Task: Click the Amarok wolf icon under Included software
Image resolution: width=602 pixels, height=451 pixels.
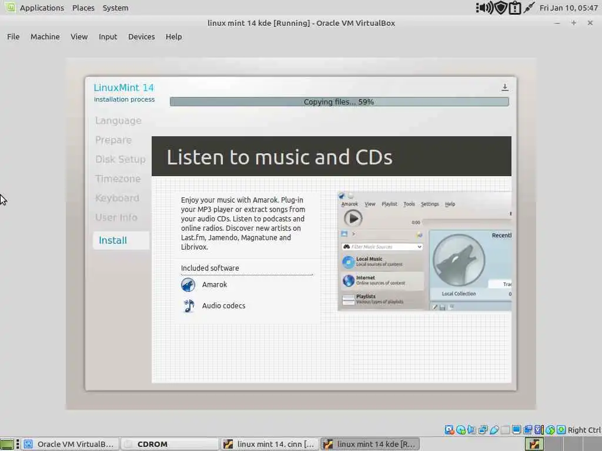Action: click(x=188, y=285)
